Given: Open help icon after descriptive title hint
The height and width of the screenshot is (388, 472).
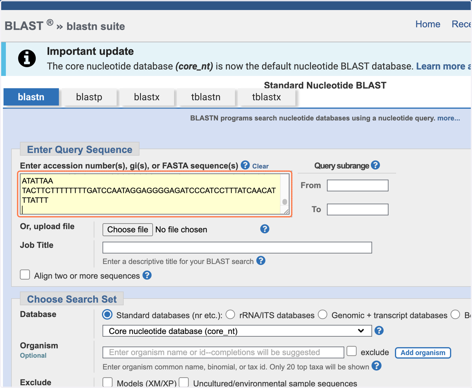Looking at the screenshot, I should (261, 260).
